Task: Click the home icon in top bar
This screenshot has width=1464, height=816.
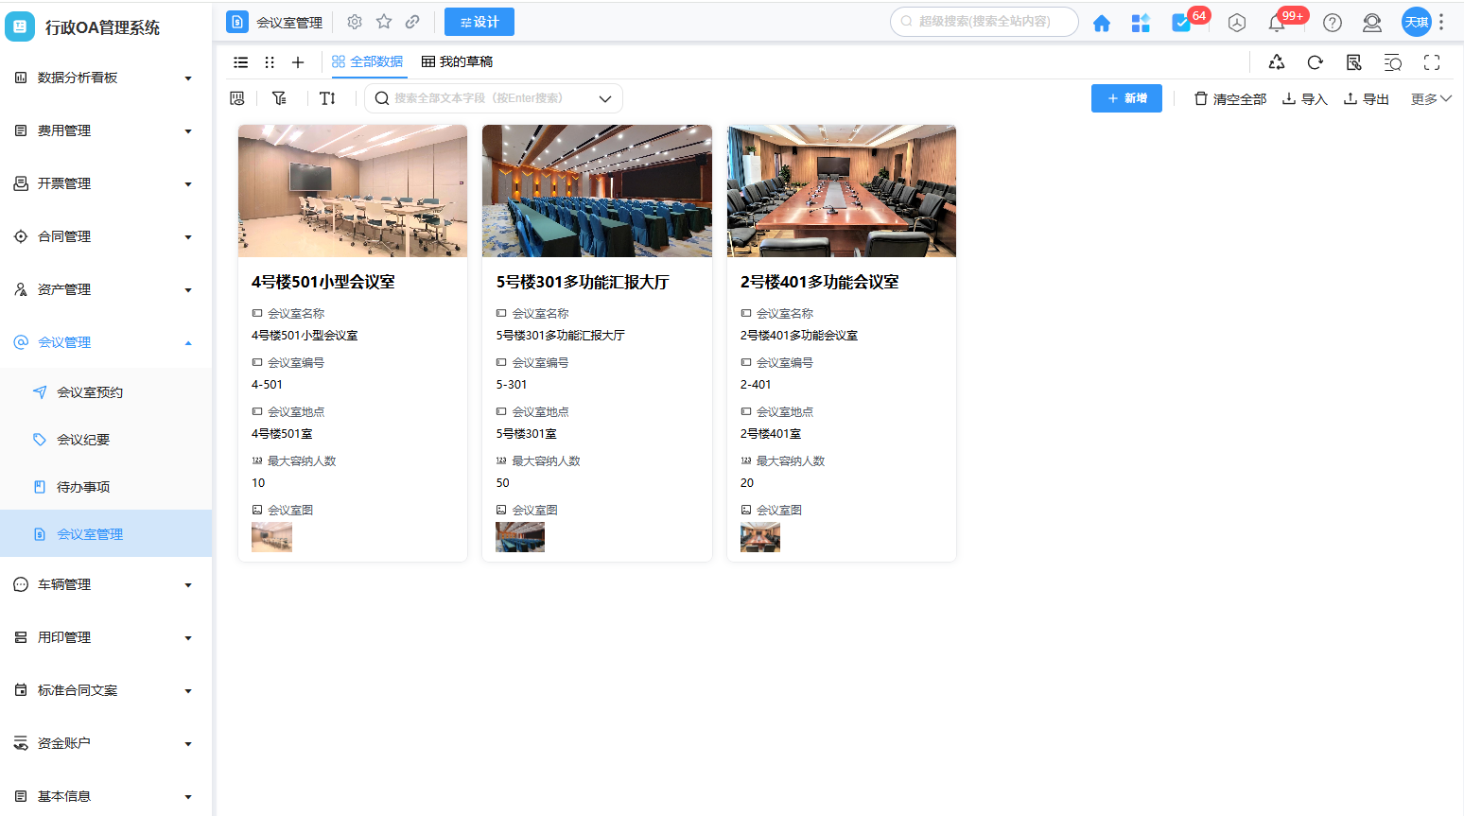Action: tap(1101, 23)
